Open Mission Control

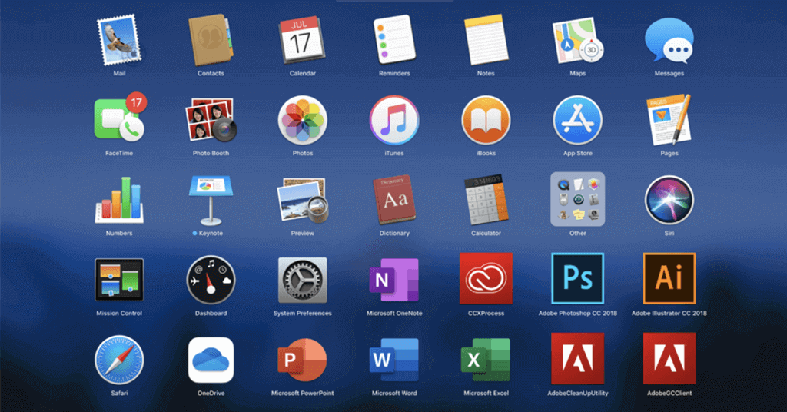click(119, 280)
